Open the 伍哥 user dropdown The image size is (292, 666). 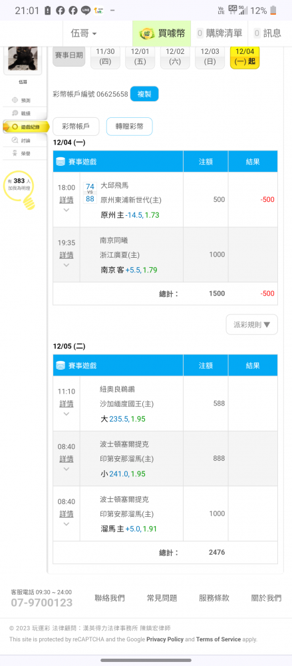[x=84, y=33]
